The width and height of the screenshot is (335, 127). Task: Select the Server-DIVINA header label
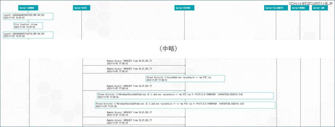point(185,8)
